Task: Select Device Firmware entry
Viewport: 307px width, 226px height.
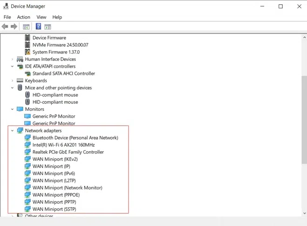Action: (49, 38)
